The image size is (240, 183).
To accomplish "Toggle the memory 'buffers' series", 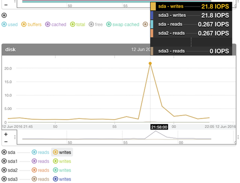I will coord(31,24).
